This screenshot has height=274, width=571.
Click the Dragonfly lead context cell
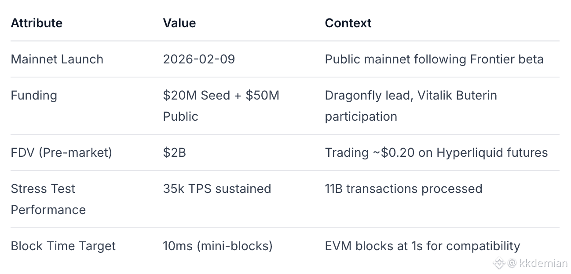click(411, 106)
